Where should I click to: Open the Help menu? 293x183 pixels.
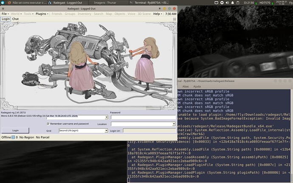point(158,14)
